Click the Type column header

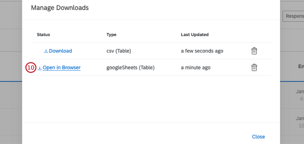(111, 35)
